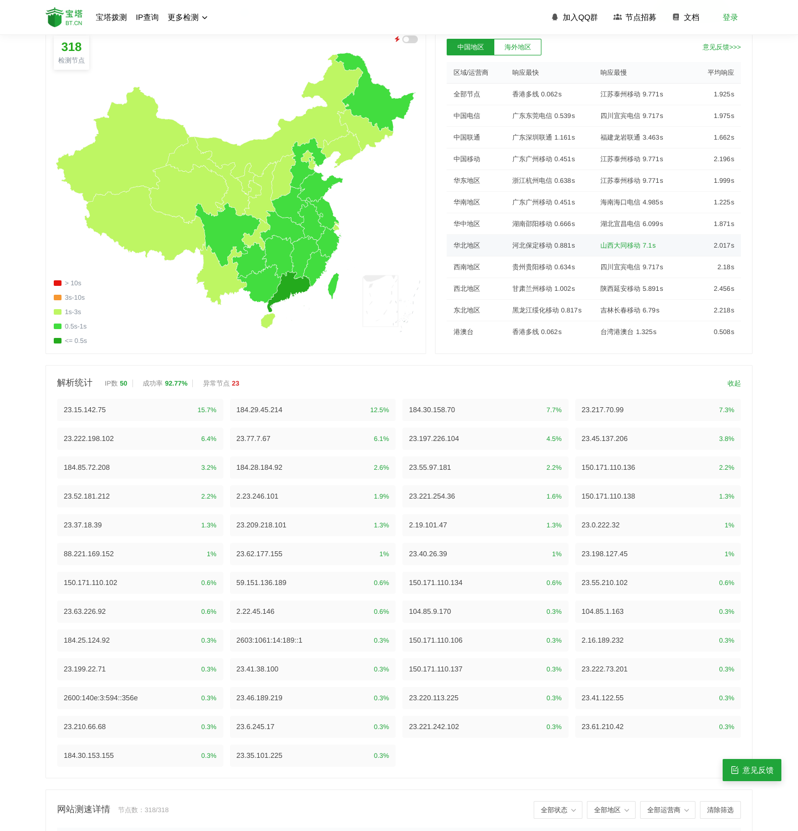The width and height of the screenshot is (798, 831).
Task: Click the 0.5s-1s legend swatch
Action: point(58,326)
